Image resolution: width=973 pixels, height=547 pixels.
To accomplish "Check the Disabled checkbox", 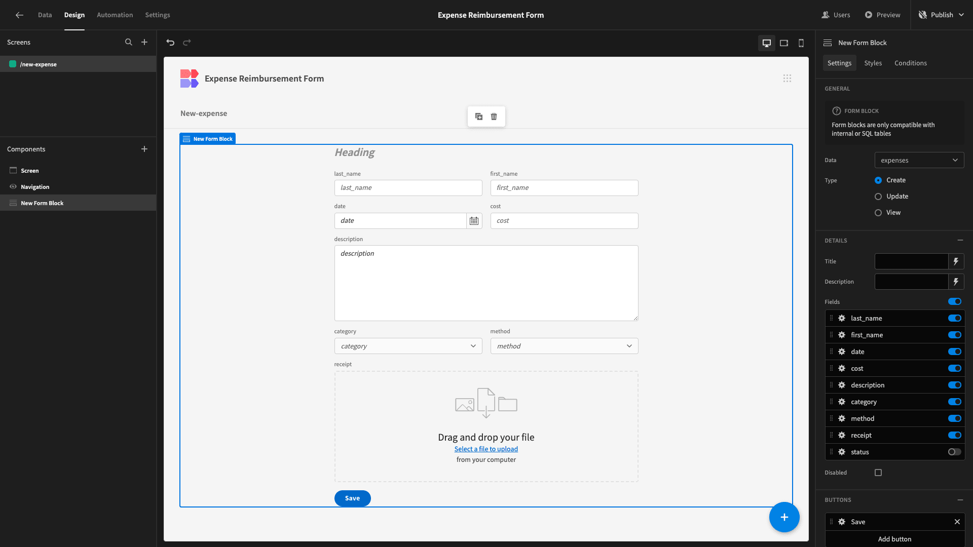I will click(x=878, y=473).
